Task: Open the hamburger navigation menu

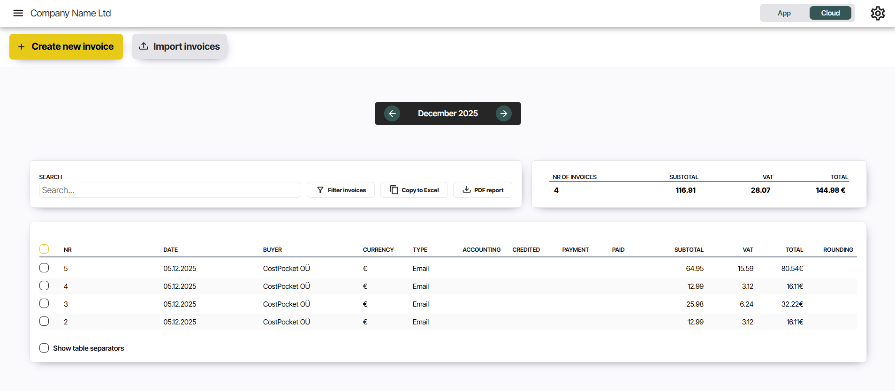Action: tap(18, 13)
